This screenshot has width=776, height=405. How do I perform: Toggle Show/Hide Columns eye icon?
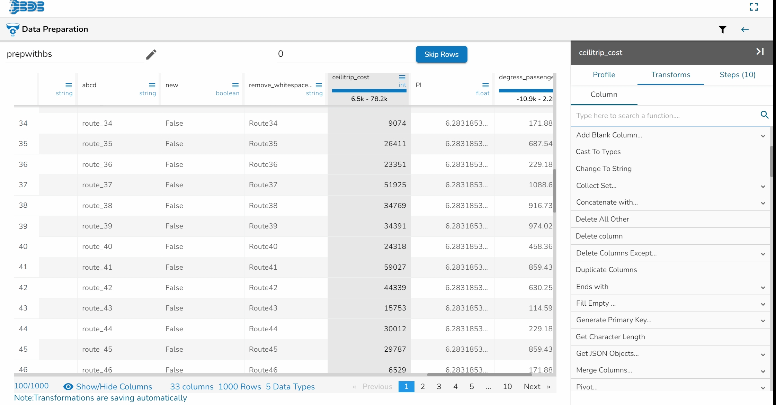(68, 387)
